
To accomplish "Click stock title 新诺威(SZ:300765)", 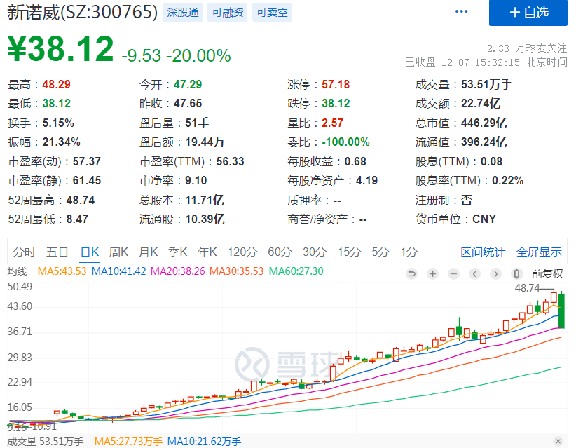I will coord(83,12).
